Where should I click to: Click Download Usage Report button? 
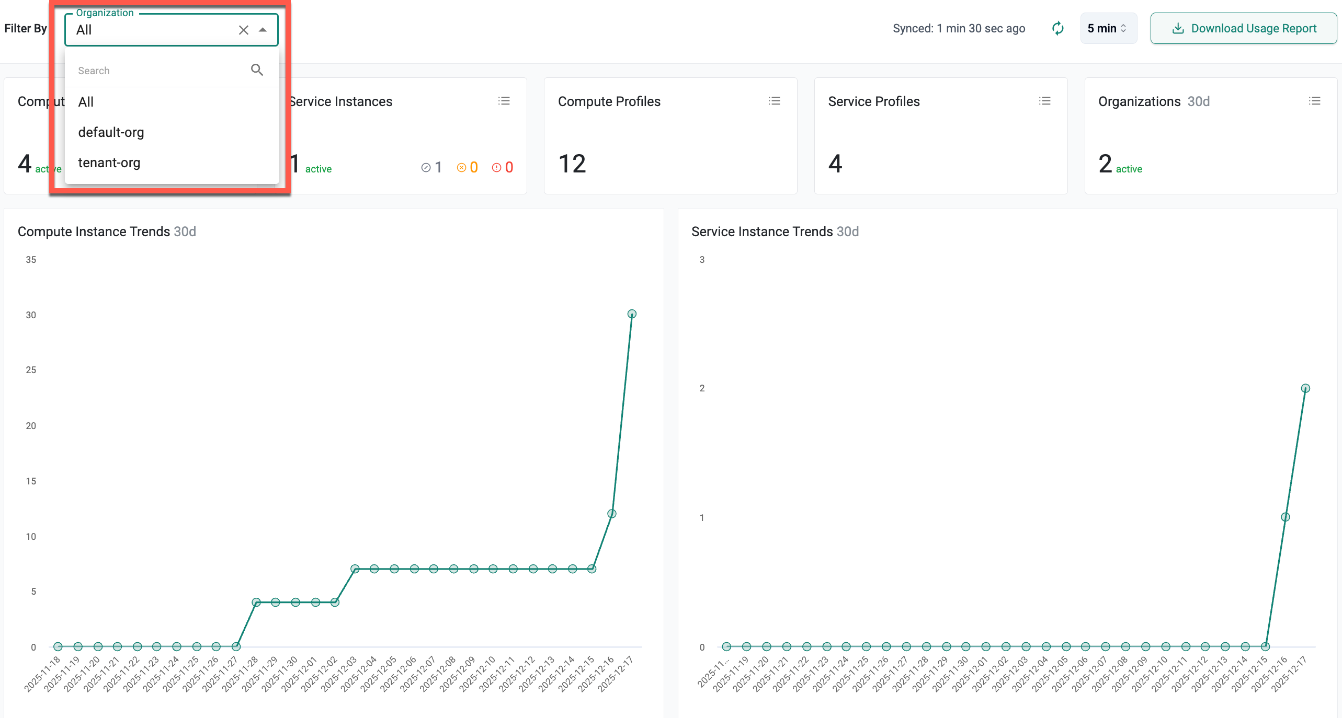[1243, 28]
